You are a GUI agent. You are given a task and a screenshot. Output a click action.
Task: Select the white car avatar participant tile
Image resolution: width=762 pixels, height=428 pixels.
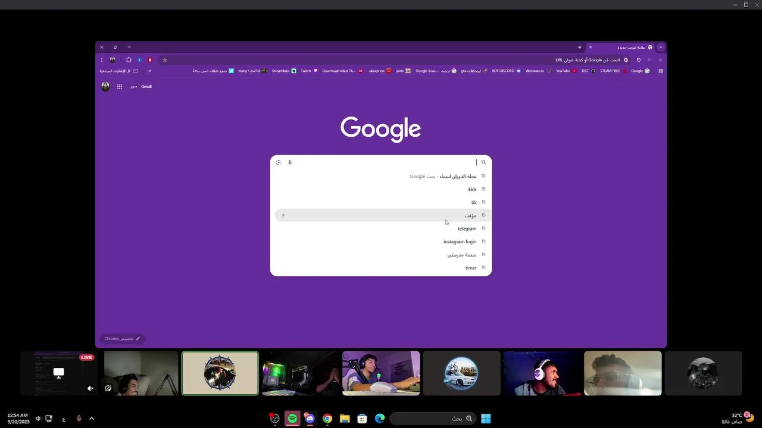[x=461, y=373]
